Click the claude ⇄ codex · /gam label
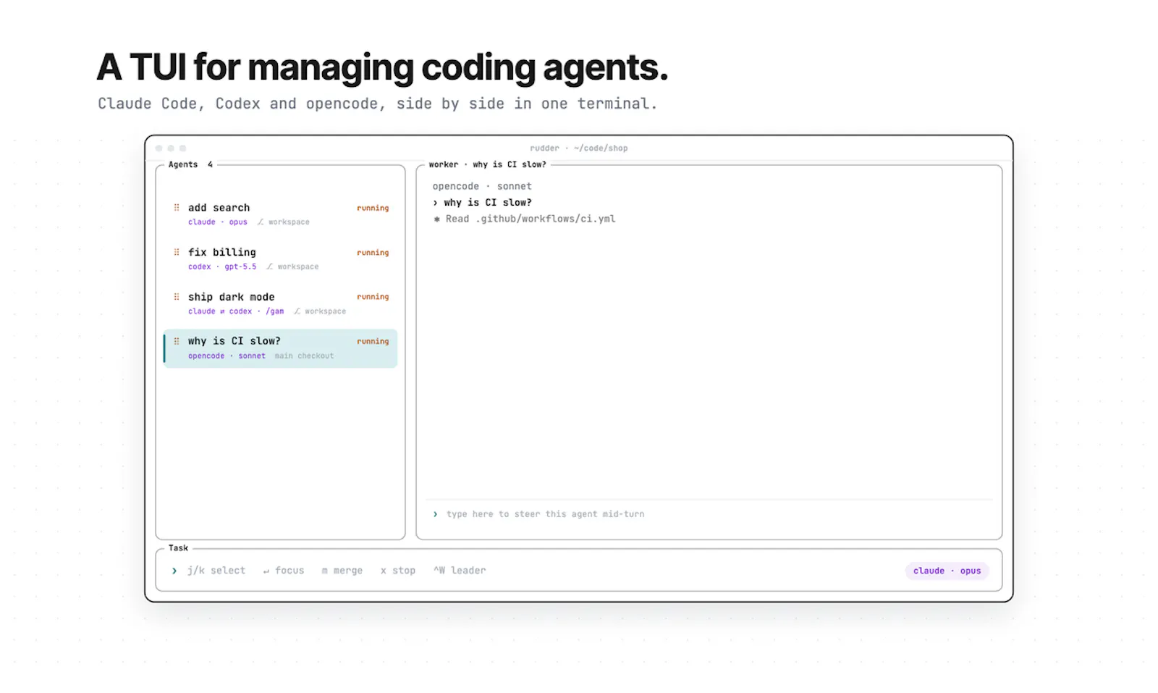Screen dimensions: 1158x693 (x=236, y=311)
